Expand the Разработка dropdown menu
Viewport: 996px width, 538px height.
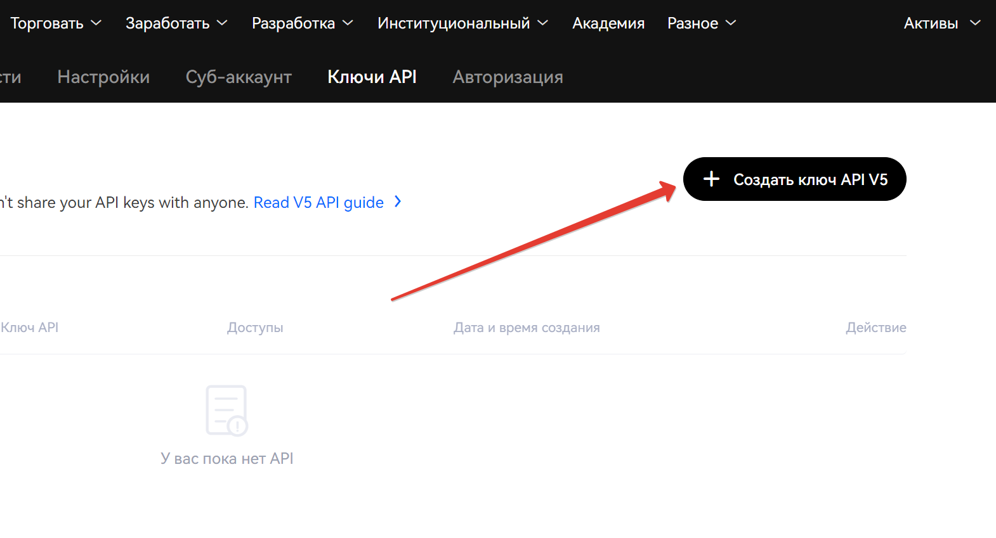303,23
